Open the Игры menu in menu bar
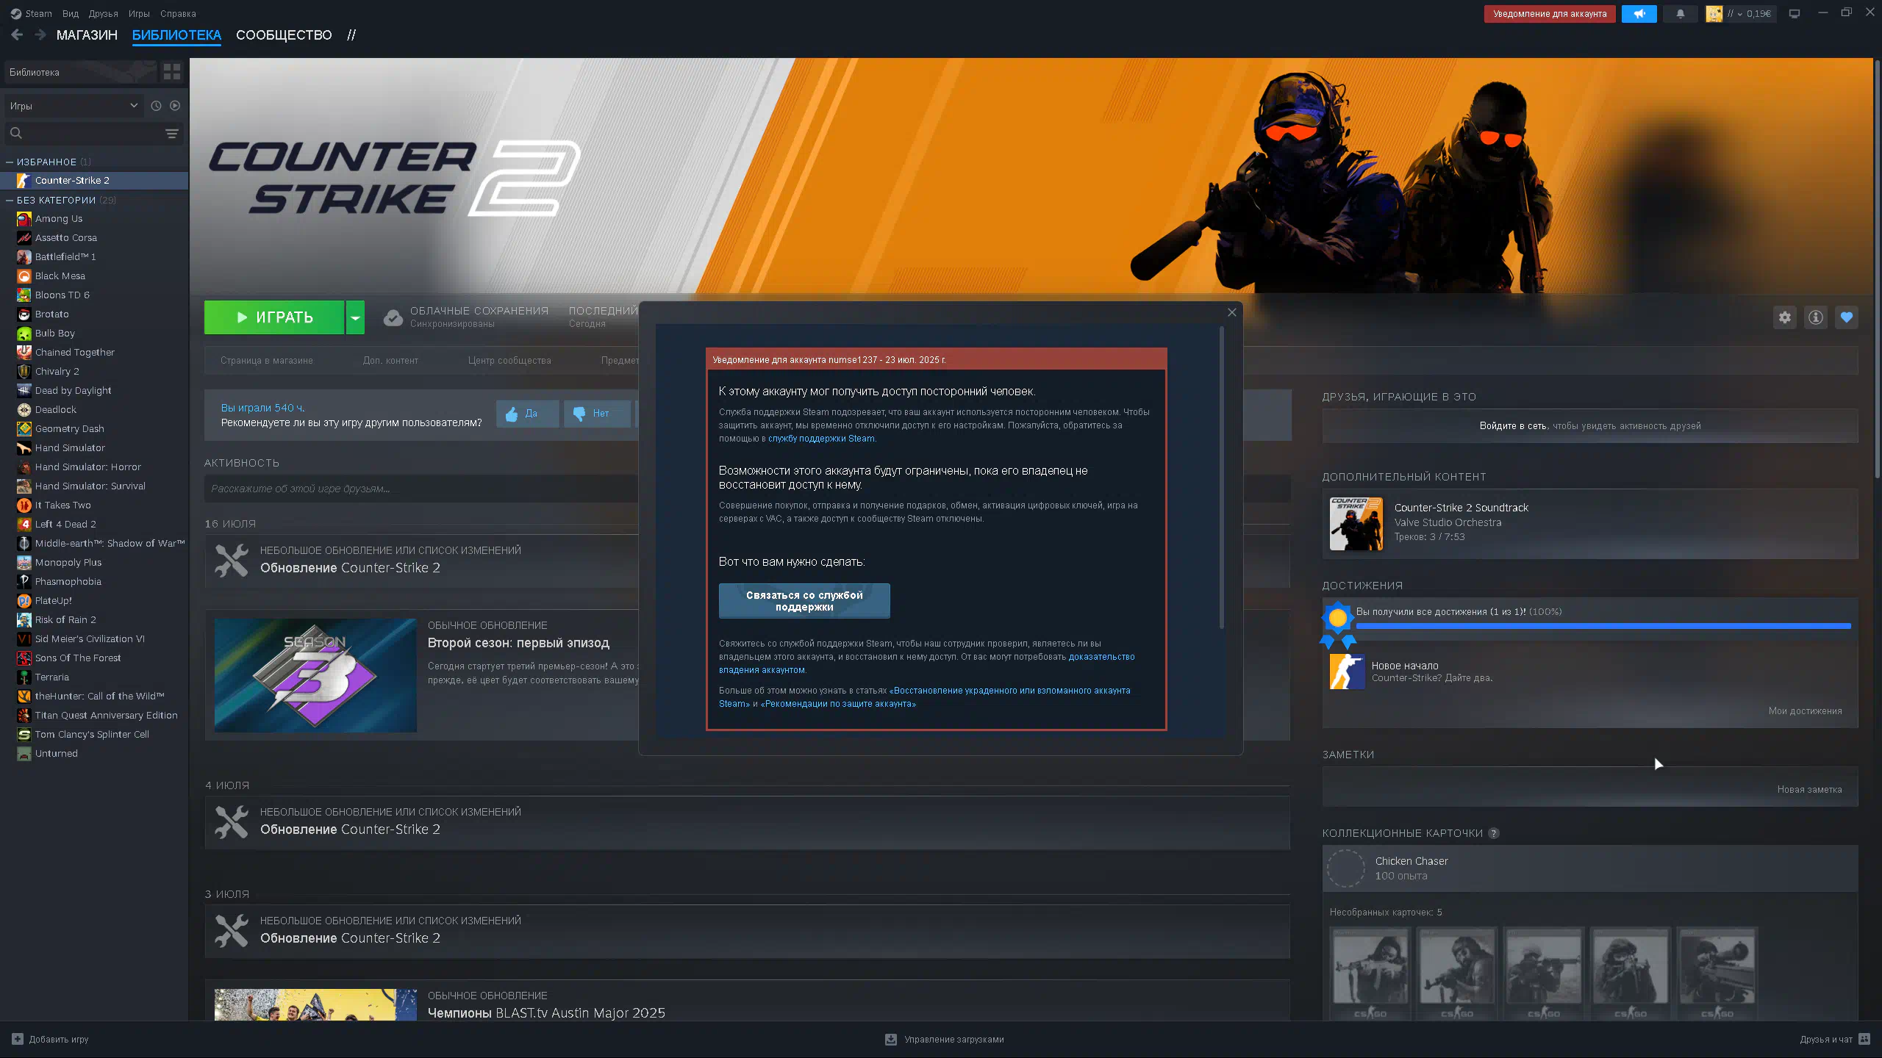1882x1058 pixels. [139, 13]
